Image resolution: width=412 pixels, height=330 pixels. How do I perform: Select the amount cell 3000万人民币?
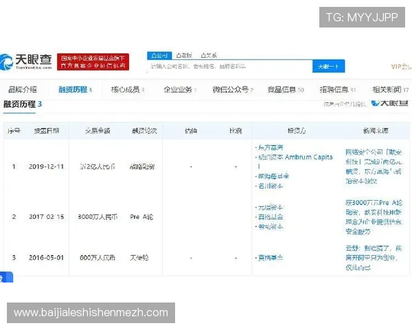(x=98, y=217)
